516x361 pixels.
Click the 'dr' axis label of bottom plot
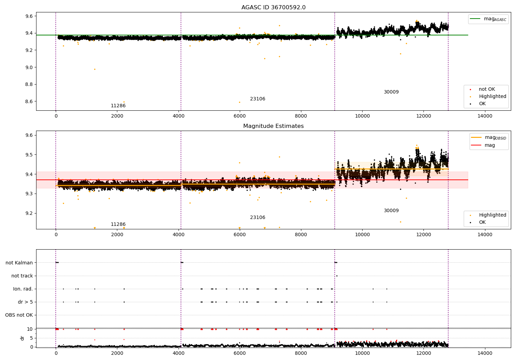(x=22, y=338)
